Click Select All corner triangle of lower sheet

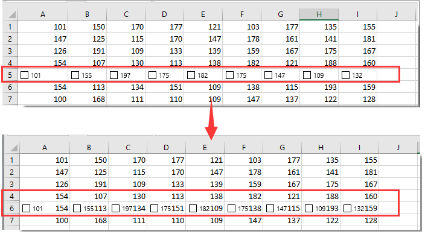tap(13, 148)
